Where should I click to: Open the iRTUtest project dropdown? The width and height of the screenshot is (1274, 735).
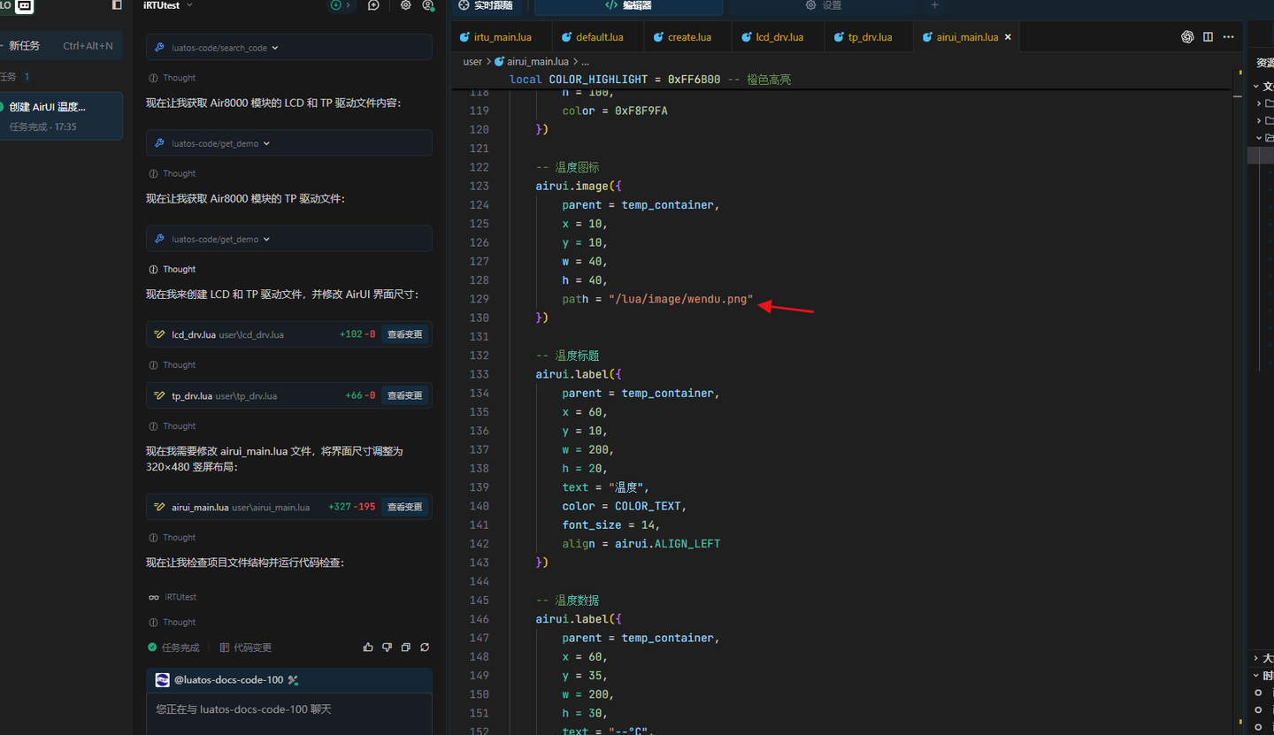click(168, 5)
